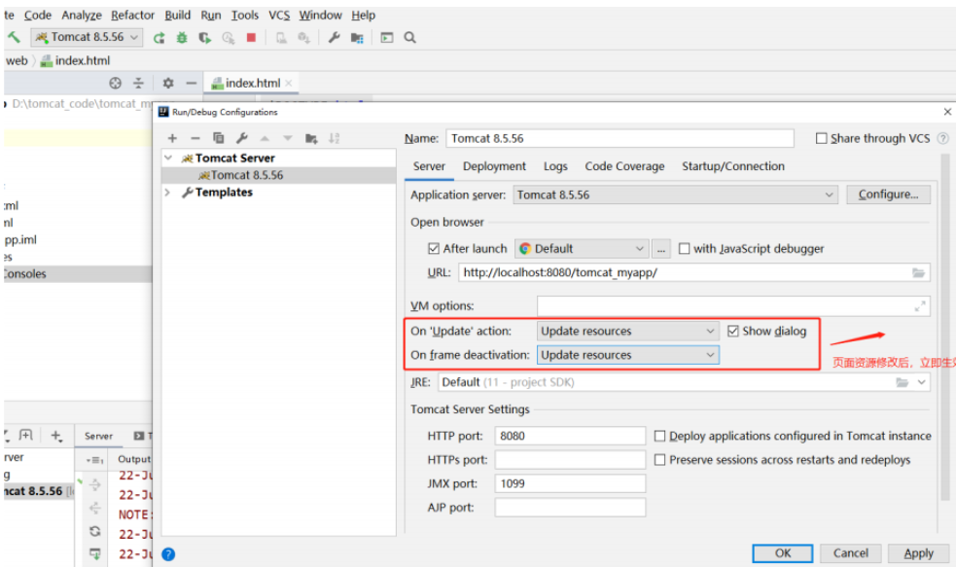Image resolution: width=956 pixels, height=567 pixels.
Task: Switch to the Code Coverage tab
Action: (x=624, y=166)
